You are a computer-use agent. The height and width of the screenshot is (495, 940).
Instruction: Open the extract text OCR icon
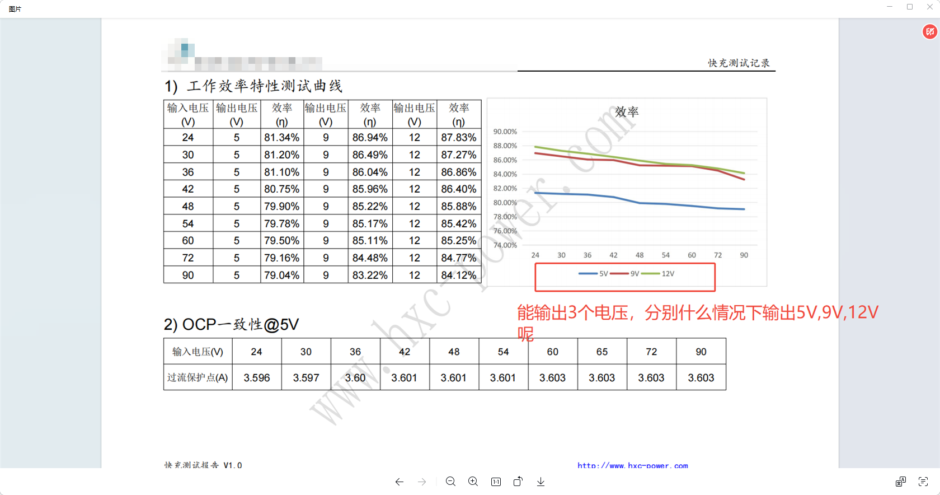click(x=923, y=482)
